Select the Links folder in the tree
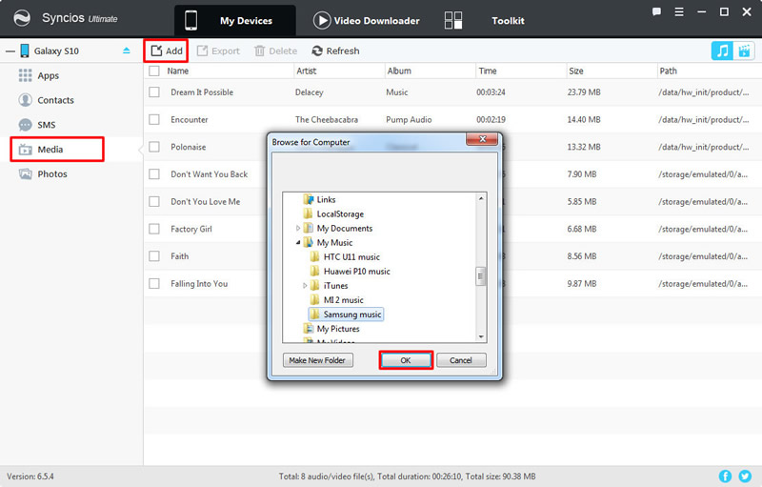This screenshot has width=762, height=487. click(x=319, y=199)
